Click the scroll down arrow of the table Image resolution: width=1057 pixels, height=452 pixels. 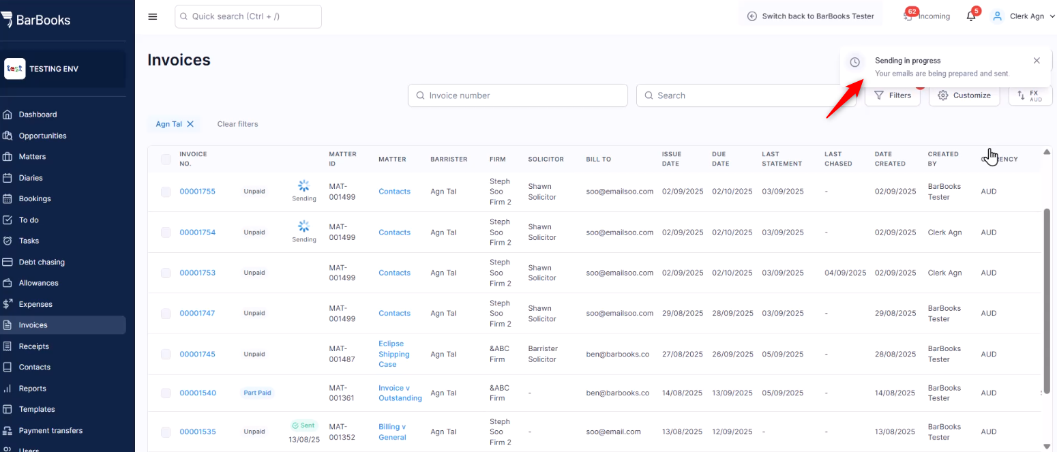click(1047, 446)
